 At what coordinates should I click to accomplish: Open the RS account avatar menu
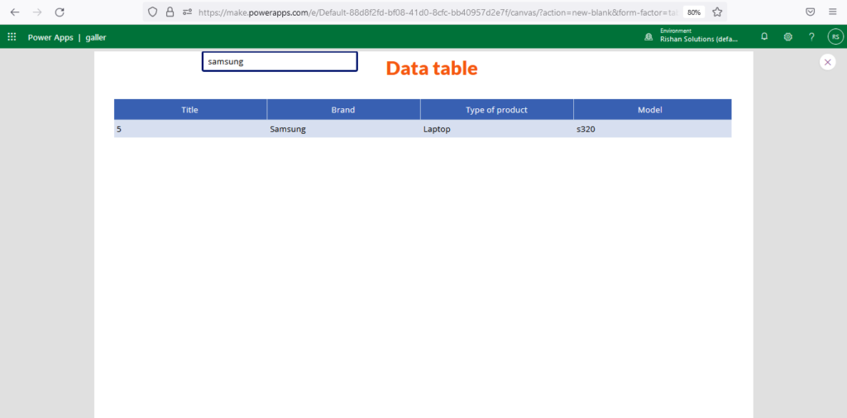[x=835, y=37]
